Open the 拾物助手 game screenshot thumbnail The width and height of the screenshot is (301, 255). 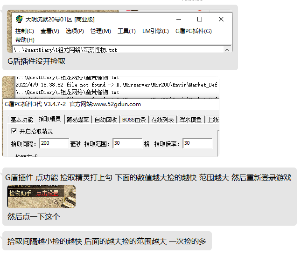41,196
